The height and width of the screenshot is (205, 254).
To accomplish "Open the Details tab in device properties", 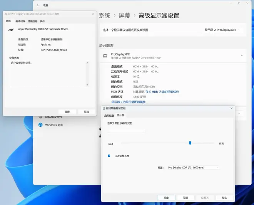I will pos(32,21).
